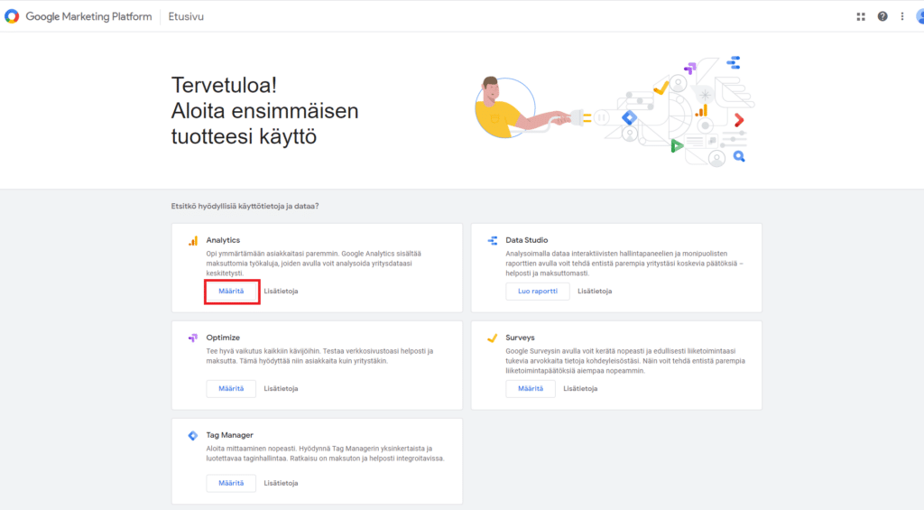Viewport: 924px width, 510px height.
Task: Click the Data Studio product icon
Action: click(x=493, y=241)
